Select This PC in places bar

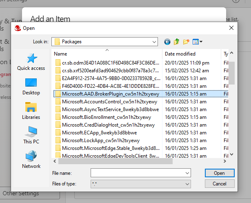coord(31,135)
